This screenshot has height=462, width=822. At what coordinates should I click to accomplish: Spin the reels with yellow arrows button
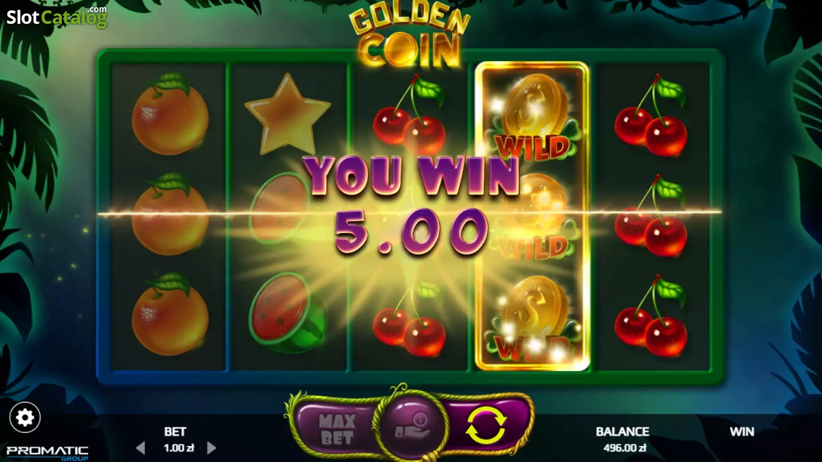click(x=486, y=426)
